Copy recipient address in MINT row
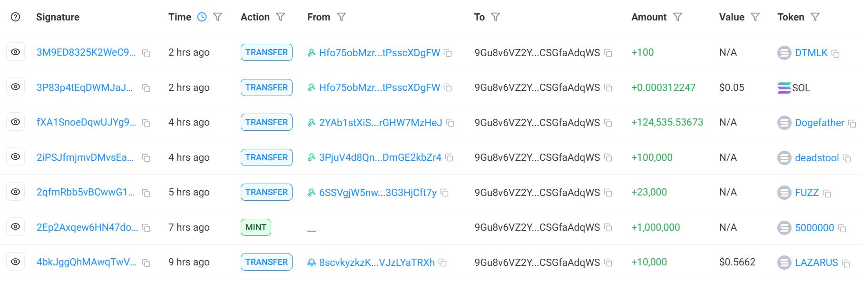This screenshot has width=862, height=283. (608, 228)
